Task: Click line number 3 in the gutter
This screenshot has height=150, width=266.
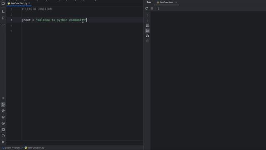Action: coord(11,20)
